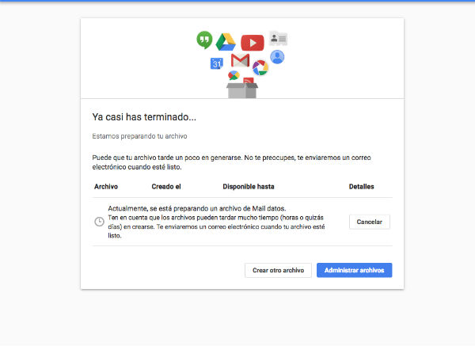This screenshot has width=475, height=346.
Task: Click the Google Photos shutter icon
Action: pyautogui.click(x=260, y=67)
